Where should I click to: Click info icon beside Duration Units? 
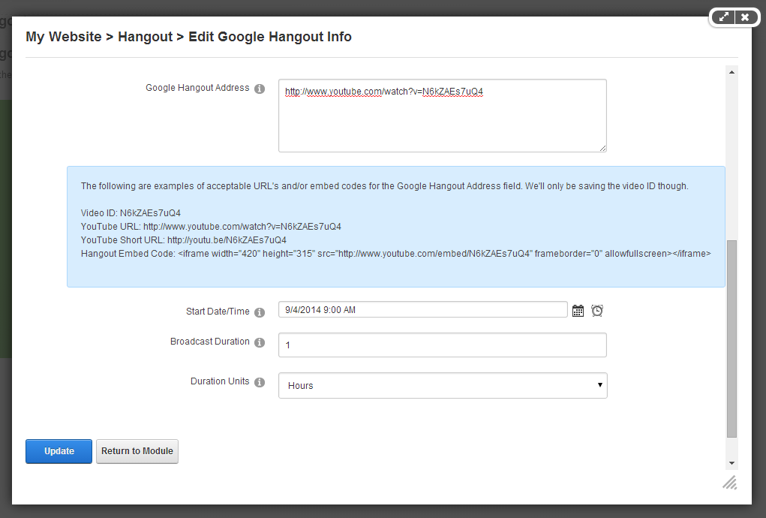click(260, 382)
